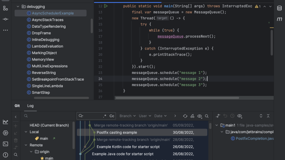Click the editor horizontal scrollbar
The height and width of the screenshot is (160, 285).
[x=177, y=98]
